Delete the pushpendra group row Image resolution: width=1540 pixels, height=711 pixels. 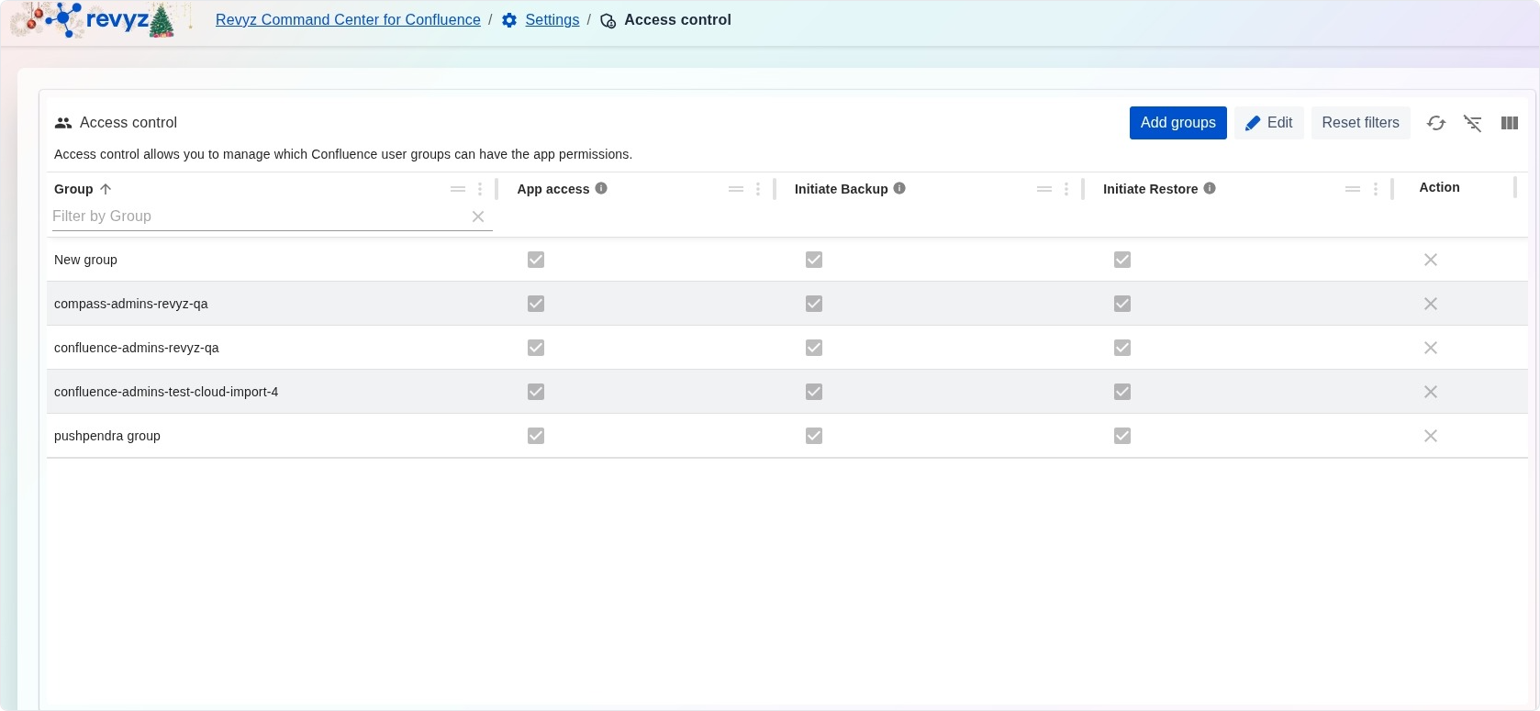click(x=1430, y=436)
